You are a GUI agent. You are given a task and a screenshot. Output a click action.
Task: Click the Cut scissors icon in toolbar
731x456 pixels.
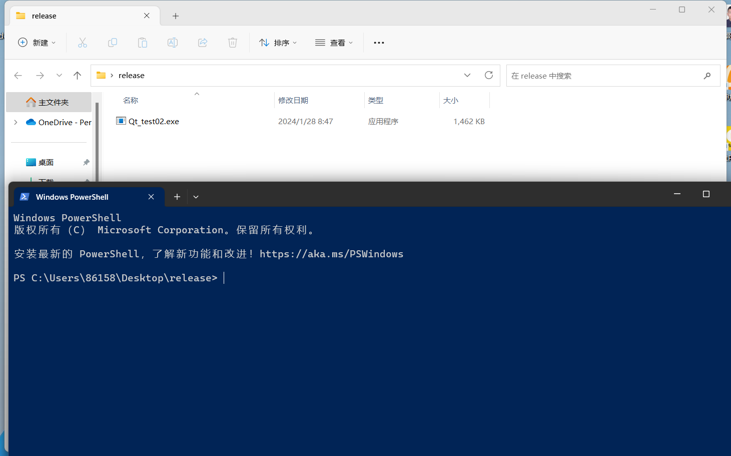coord(83,43)
